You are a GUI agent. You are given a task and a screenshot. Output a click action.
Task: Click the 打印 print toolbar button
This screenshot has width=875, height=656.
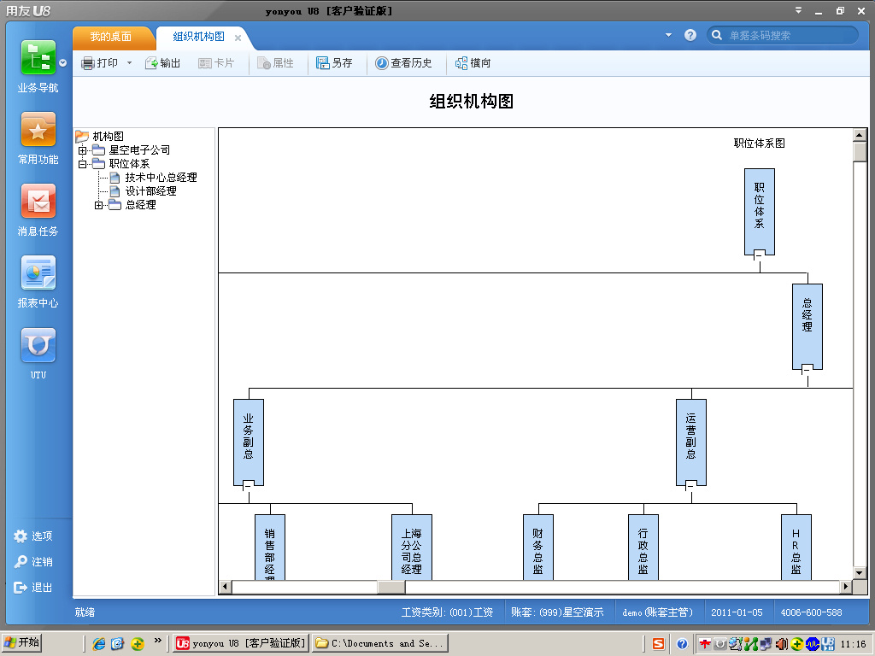(99, 63)
